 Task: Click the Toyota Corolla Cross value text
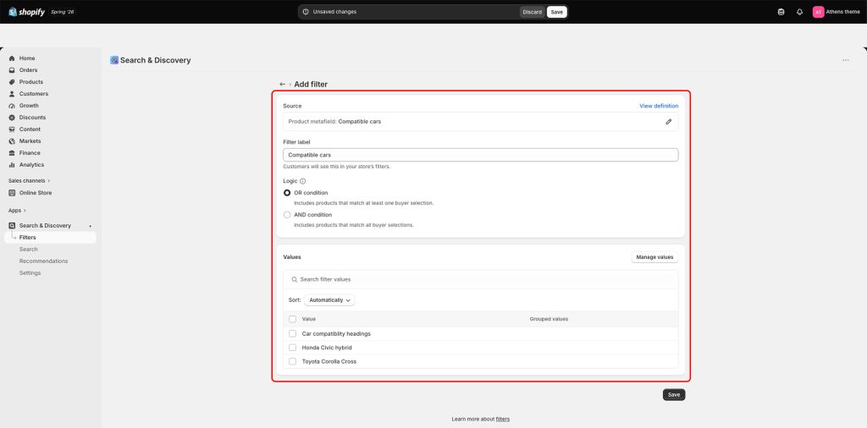(329, 361)
